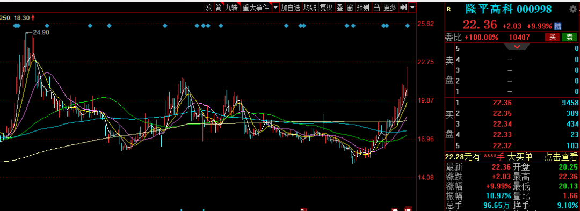The width and height of the screenshot is (580, 211).
Task: Click the red 买 buy button
Action: 553,37
